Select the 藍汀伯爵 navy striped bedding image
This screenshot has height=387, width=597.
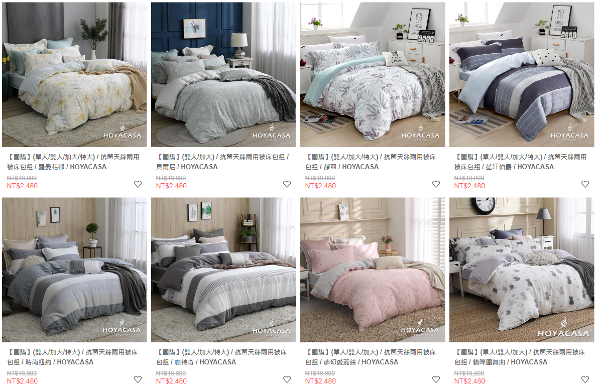pos(522,75)
